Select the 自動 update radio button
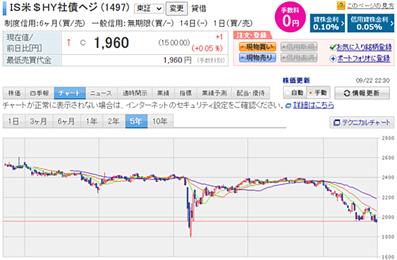 point(287,93)
